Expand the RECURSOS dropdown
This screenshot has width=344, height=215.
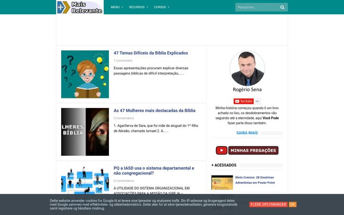tap(139, 7)
